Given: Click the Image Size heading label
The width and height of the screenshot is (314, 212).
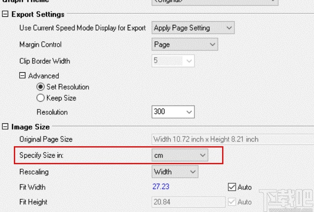Looking at the screenshot, I should click(x=31, y=127).
